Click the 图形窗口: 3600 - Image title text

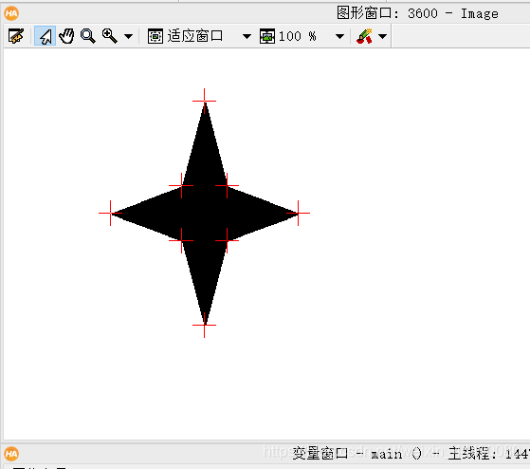pyautogui.click(x=417, y=13)
